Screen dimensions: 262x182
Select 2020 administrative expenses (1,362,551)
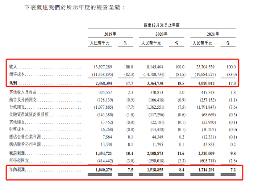coord(155,107)
